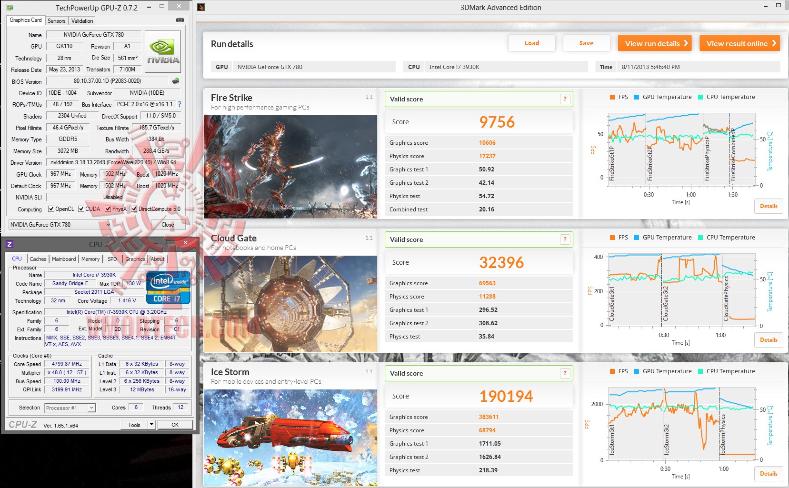Click the Cloud Gate GPU Temperature legend swatch
The image size is (789, 488).
(x=637, y=238)
